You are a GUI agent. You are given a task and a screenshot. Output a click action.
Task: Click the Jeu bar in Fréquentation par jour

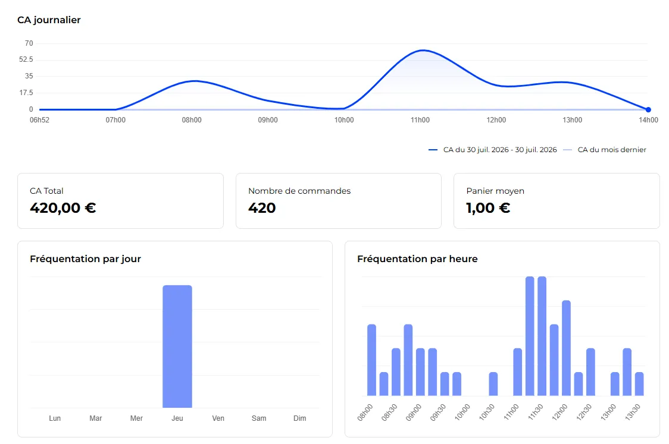click(177, 347)
